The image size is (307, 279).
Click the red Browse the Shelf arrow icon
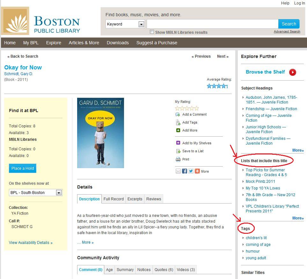(293, 72)
